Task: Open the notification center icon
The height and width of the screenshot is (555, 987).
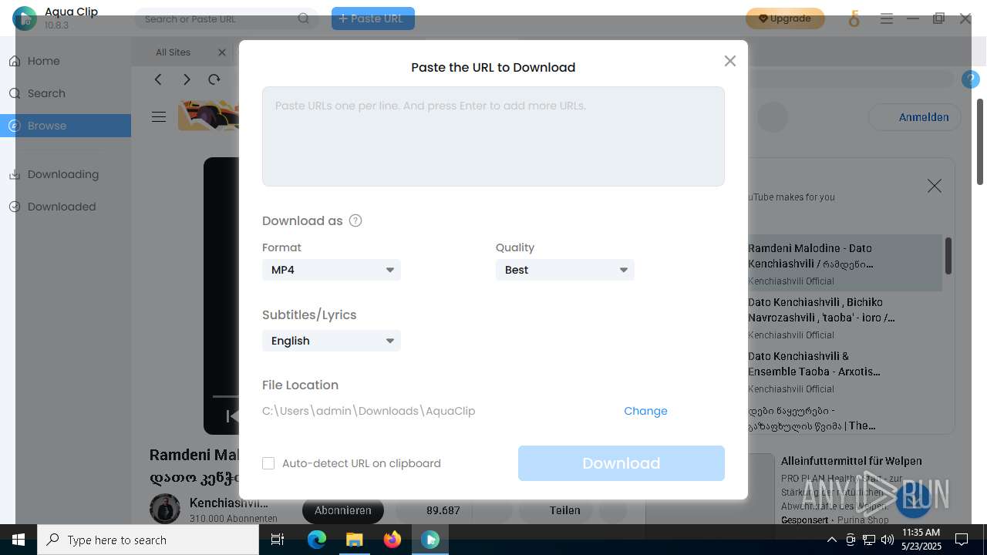Action: [x=962, y=540]
